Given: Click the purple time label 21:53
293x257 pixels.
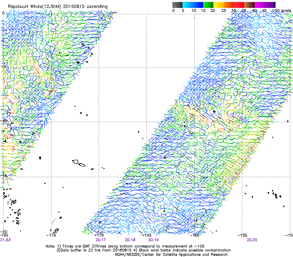Looking at the screenshot, I should tap(6, 240).
